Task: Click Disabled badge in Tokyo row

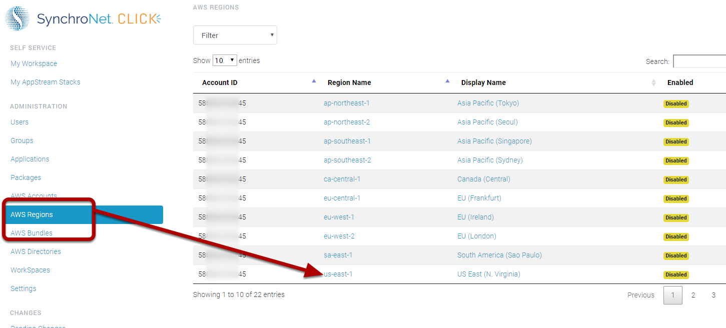Action: (x=676, y=103)
